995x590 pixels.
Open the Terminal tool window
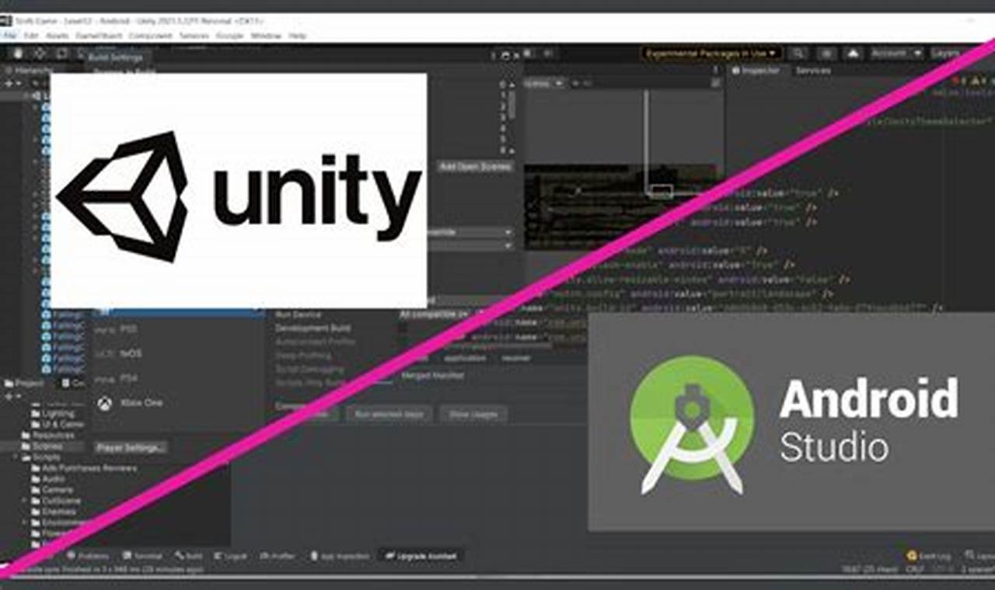pyautogui.click(x=142, y=556)
